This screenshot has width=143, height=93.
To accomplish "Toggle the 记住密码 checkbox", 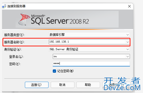I will pyautogui.click(x=54, y=71).
